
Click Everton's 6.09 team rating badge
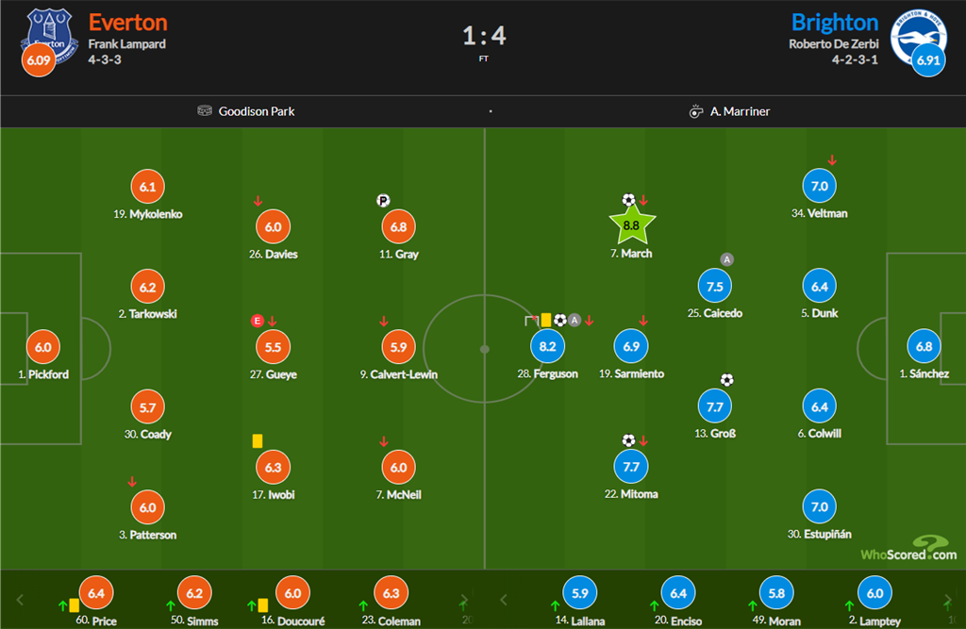(39, 60)
